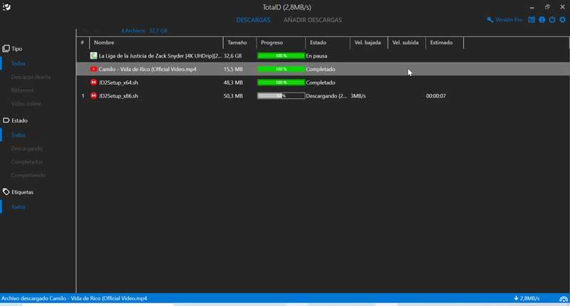This screenshot has height=306, width=570.
Task: Click the 48,3 MB size cell
Action: [233, 83]
